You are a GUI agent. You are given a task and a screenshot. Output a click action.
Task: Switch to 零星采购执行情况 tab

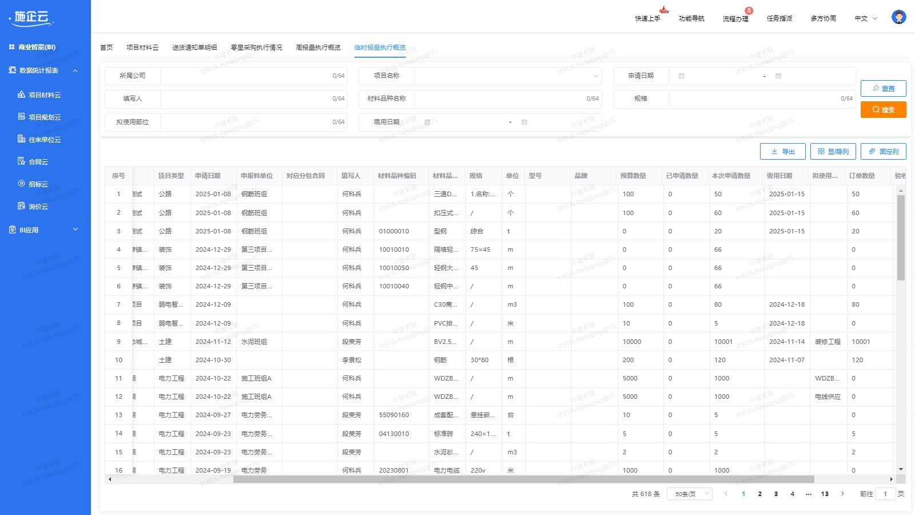pos(256,47)
